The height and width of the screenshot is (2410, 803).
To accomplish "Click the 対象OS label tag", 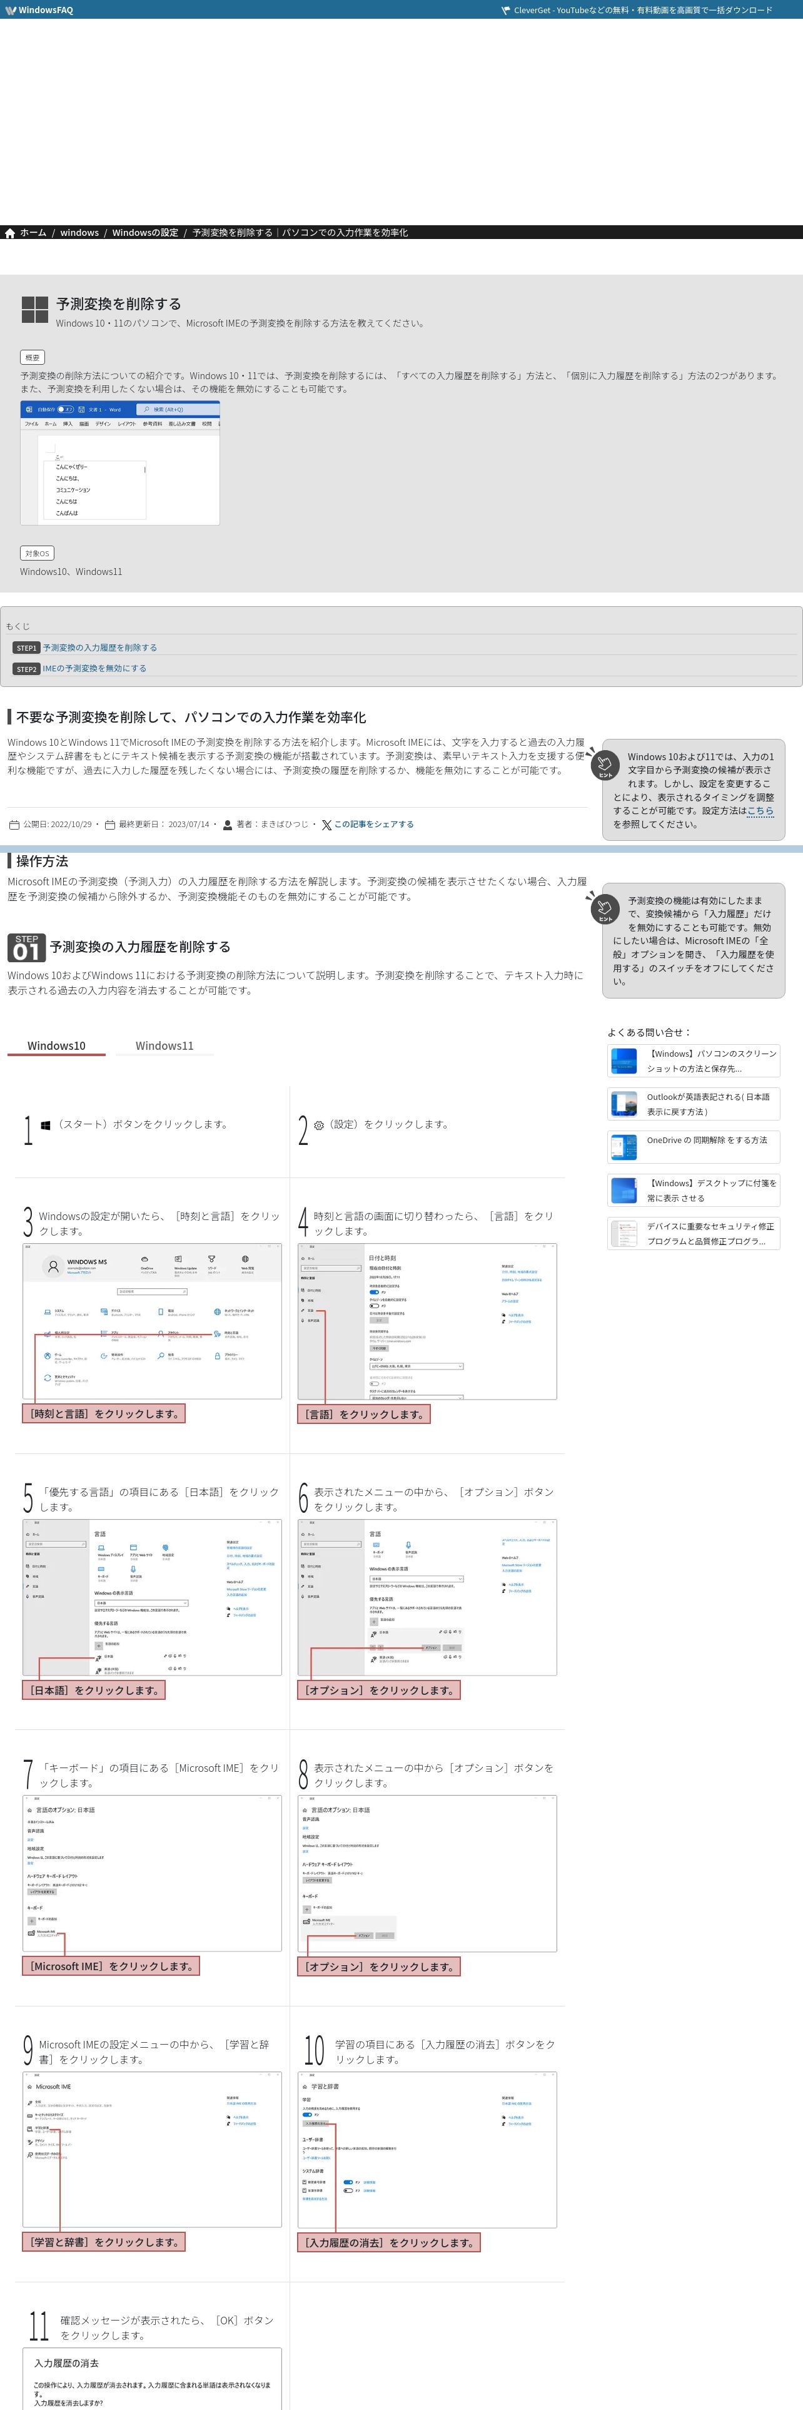I will tap(38, 554).
